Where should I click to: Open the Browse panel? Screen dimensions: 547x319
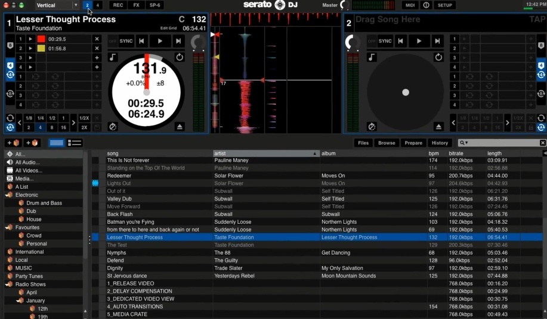coord(387,143)
